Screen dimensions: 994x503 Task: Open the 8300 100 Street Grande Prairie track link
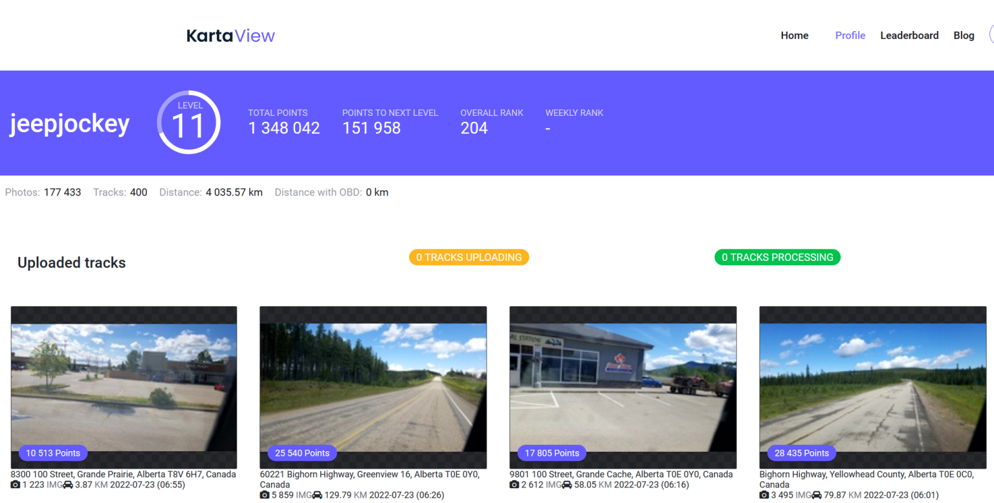(x=123, y=474)
